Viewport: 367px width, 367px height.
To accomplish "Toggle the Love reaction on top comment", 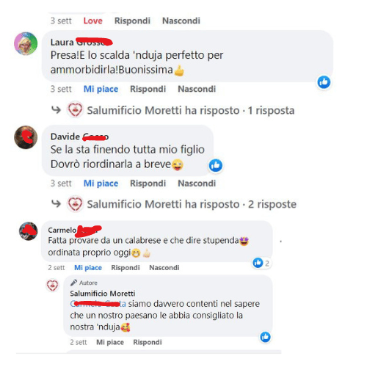I will tap(93, 21).
